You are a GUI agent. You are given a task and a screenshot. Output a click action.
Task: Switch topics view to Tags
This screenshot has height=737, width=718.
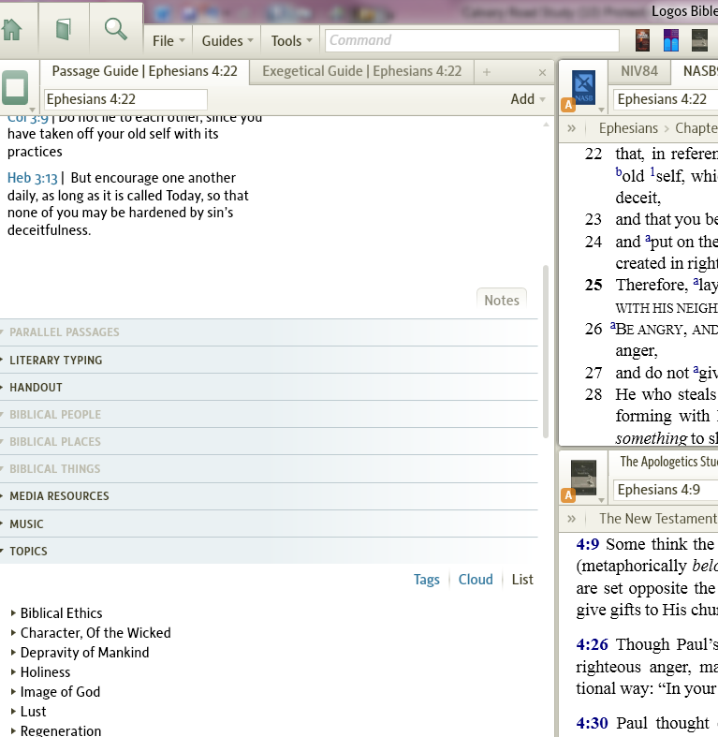pos(427,580)
